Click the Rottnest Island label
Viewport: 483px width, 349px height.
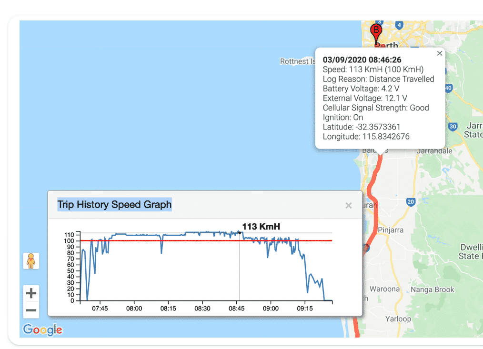(297, 61)
